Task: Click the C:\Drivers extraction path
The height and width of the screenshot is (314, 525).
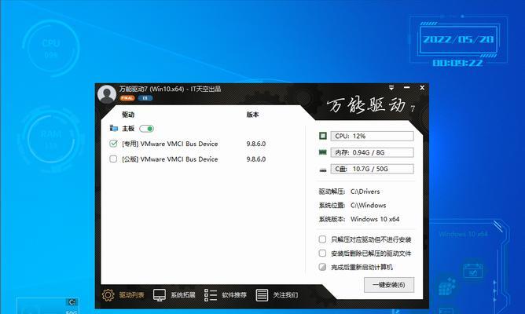Action: tap(365, 192)
